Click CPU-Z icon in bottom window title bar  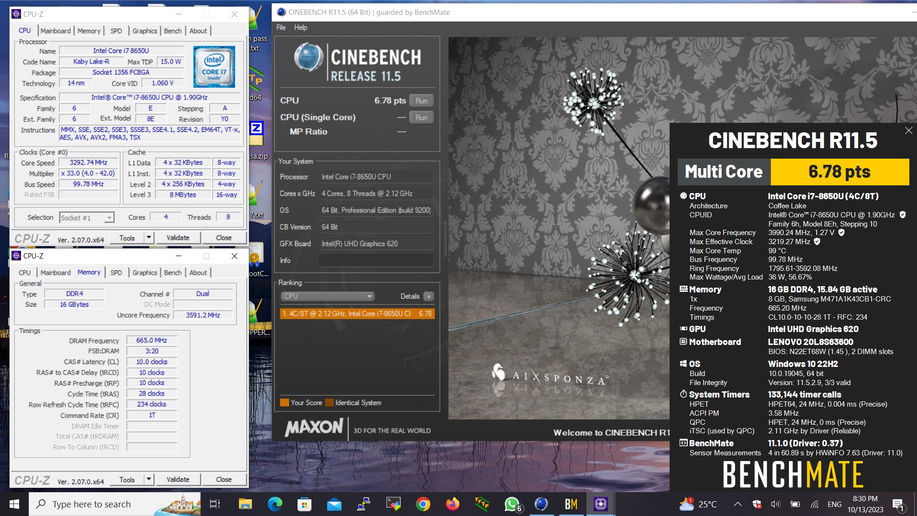pos(16,256)
